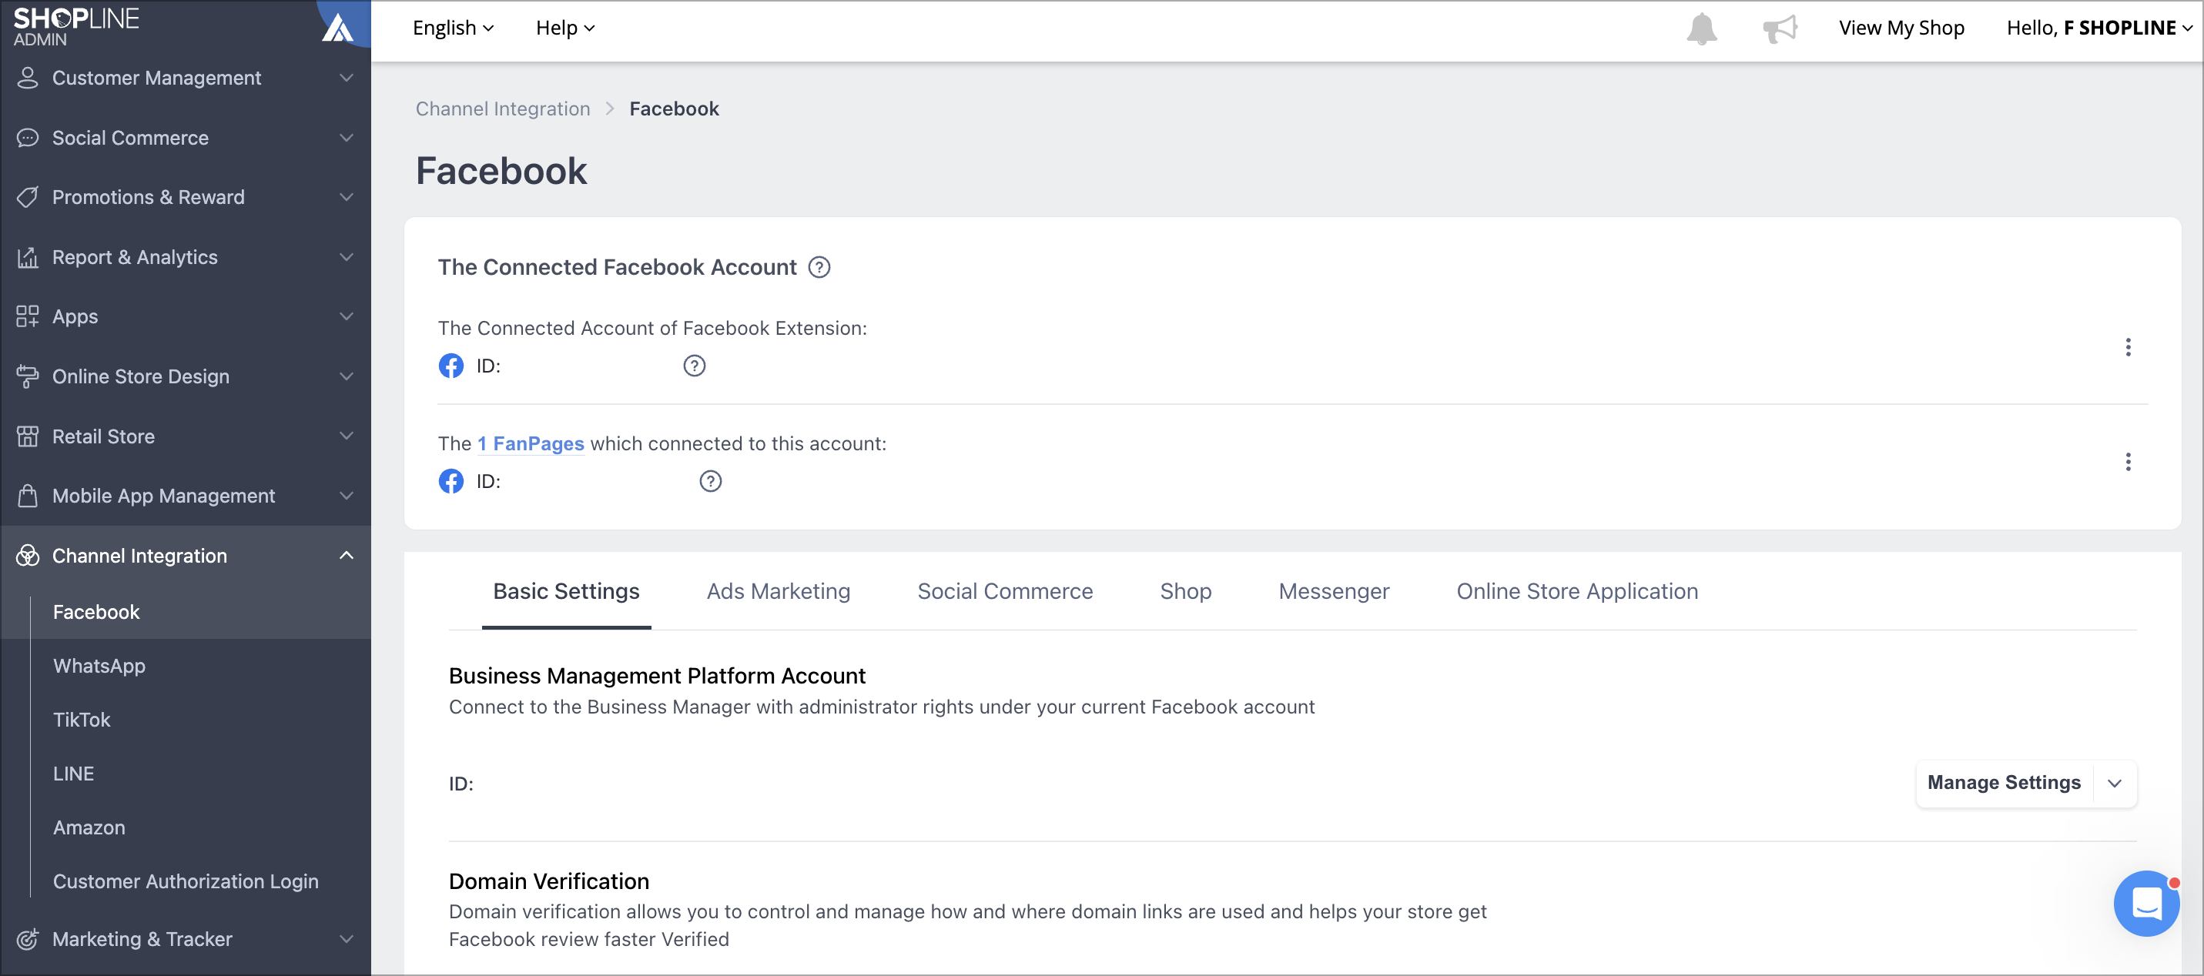Open the announcements megaphone icon
The image size is (2204, 976).
pos(1780,28)
